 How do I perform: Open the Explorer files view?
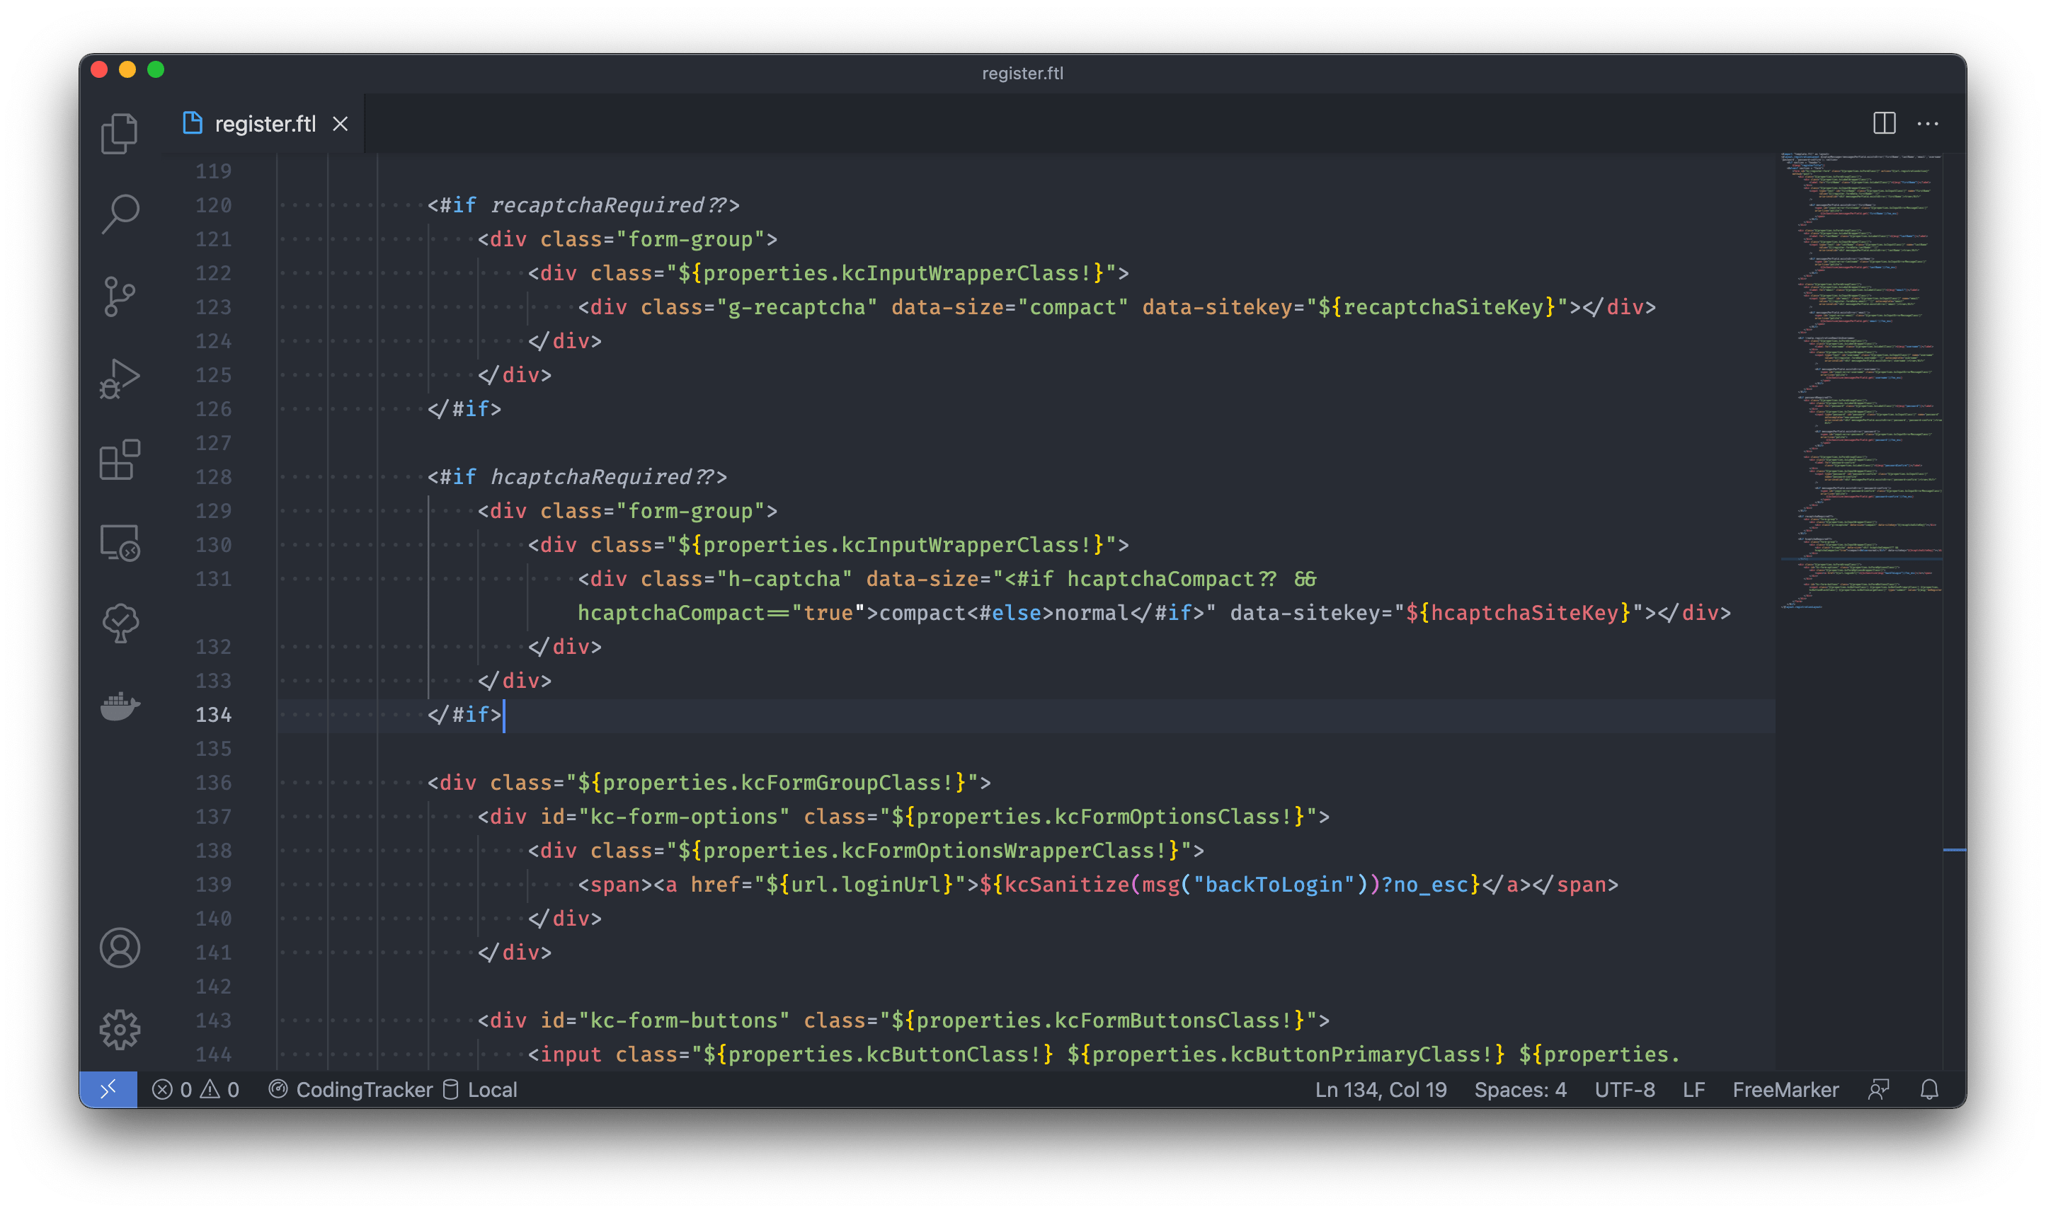tap(120, 133)
